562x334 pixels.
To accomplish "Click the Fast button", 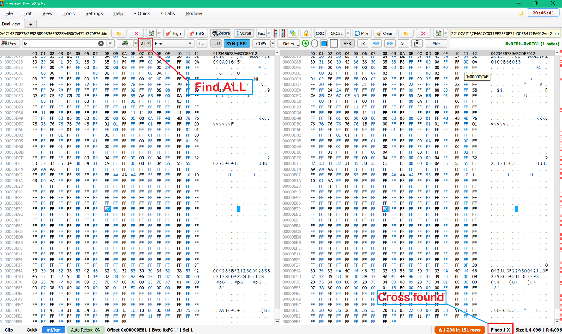I will point(261,33).
